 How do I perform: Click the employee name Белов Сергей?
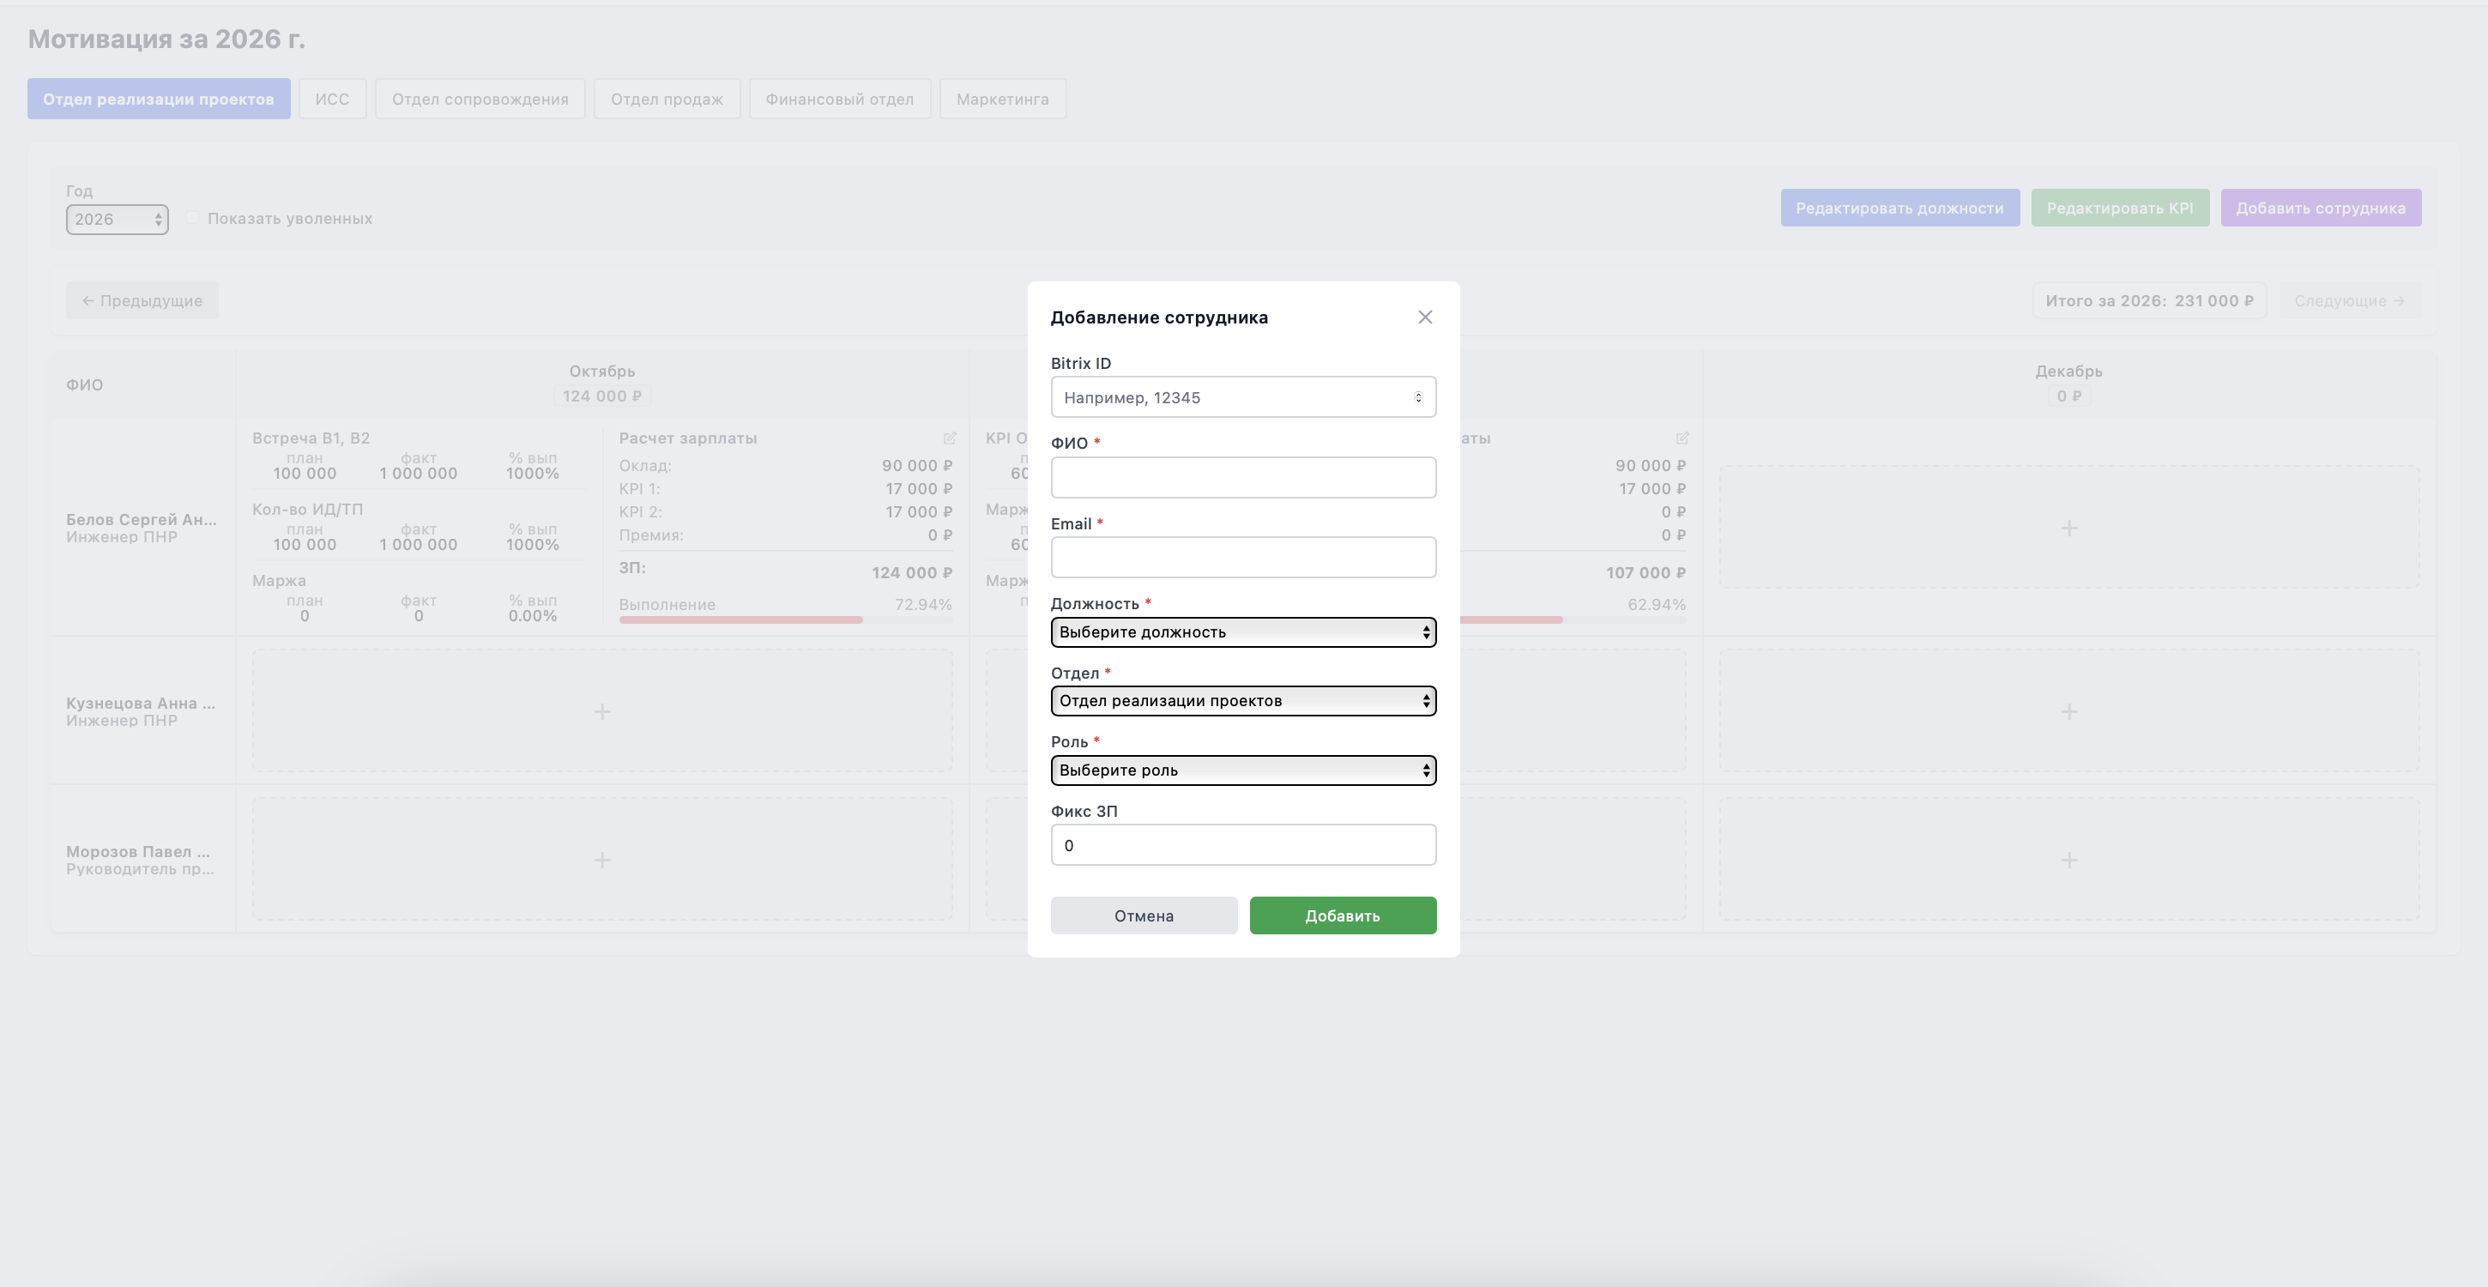141,519
